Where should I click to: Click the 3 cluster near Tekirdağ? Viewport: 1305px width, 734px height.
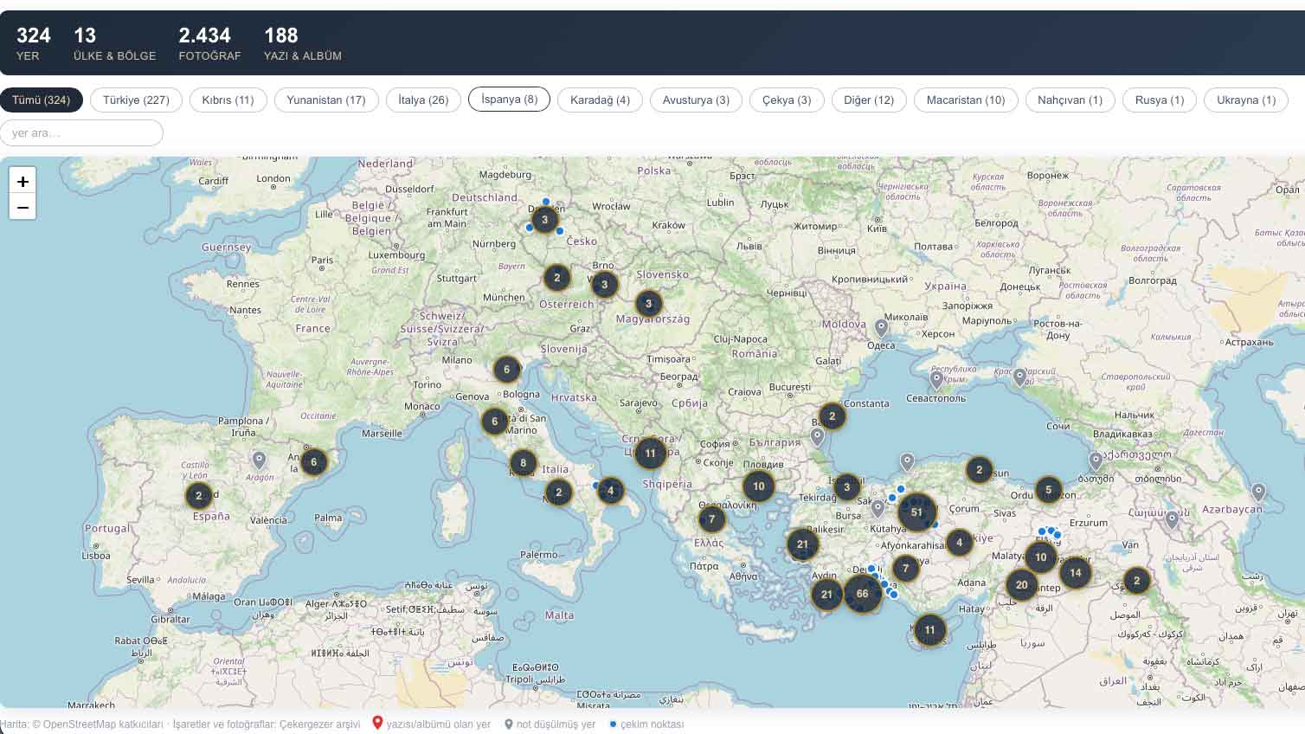846,487
